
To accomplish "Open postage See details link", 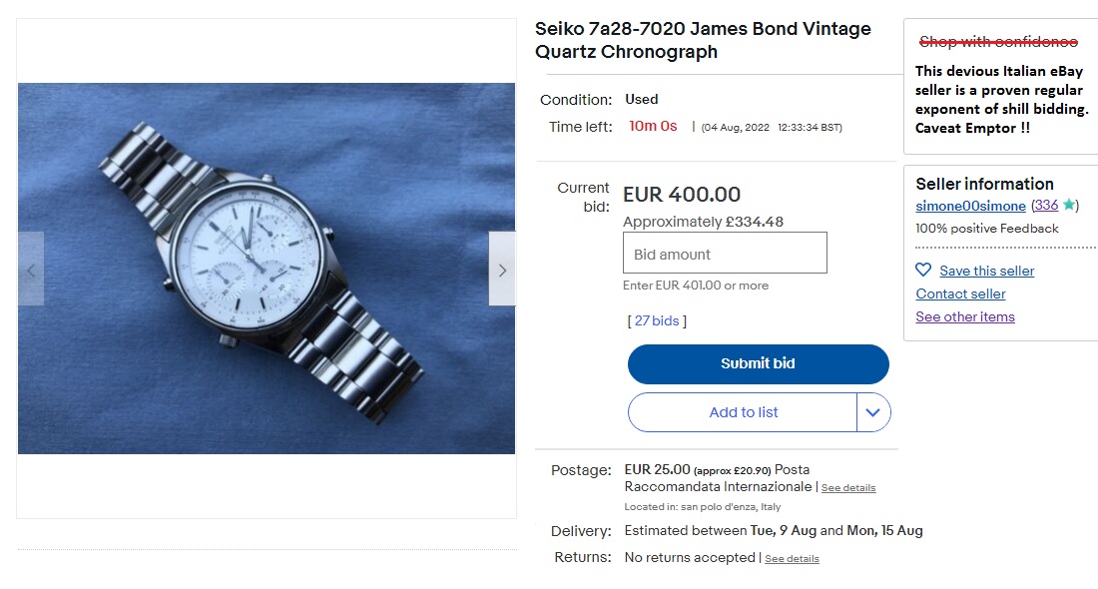I will 847,487.
